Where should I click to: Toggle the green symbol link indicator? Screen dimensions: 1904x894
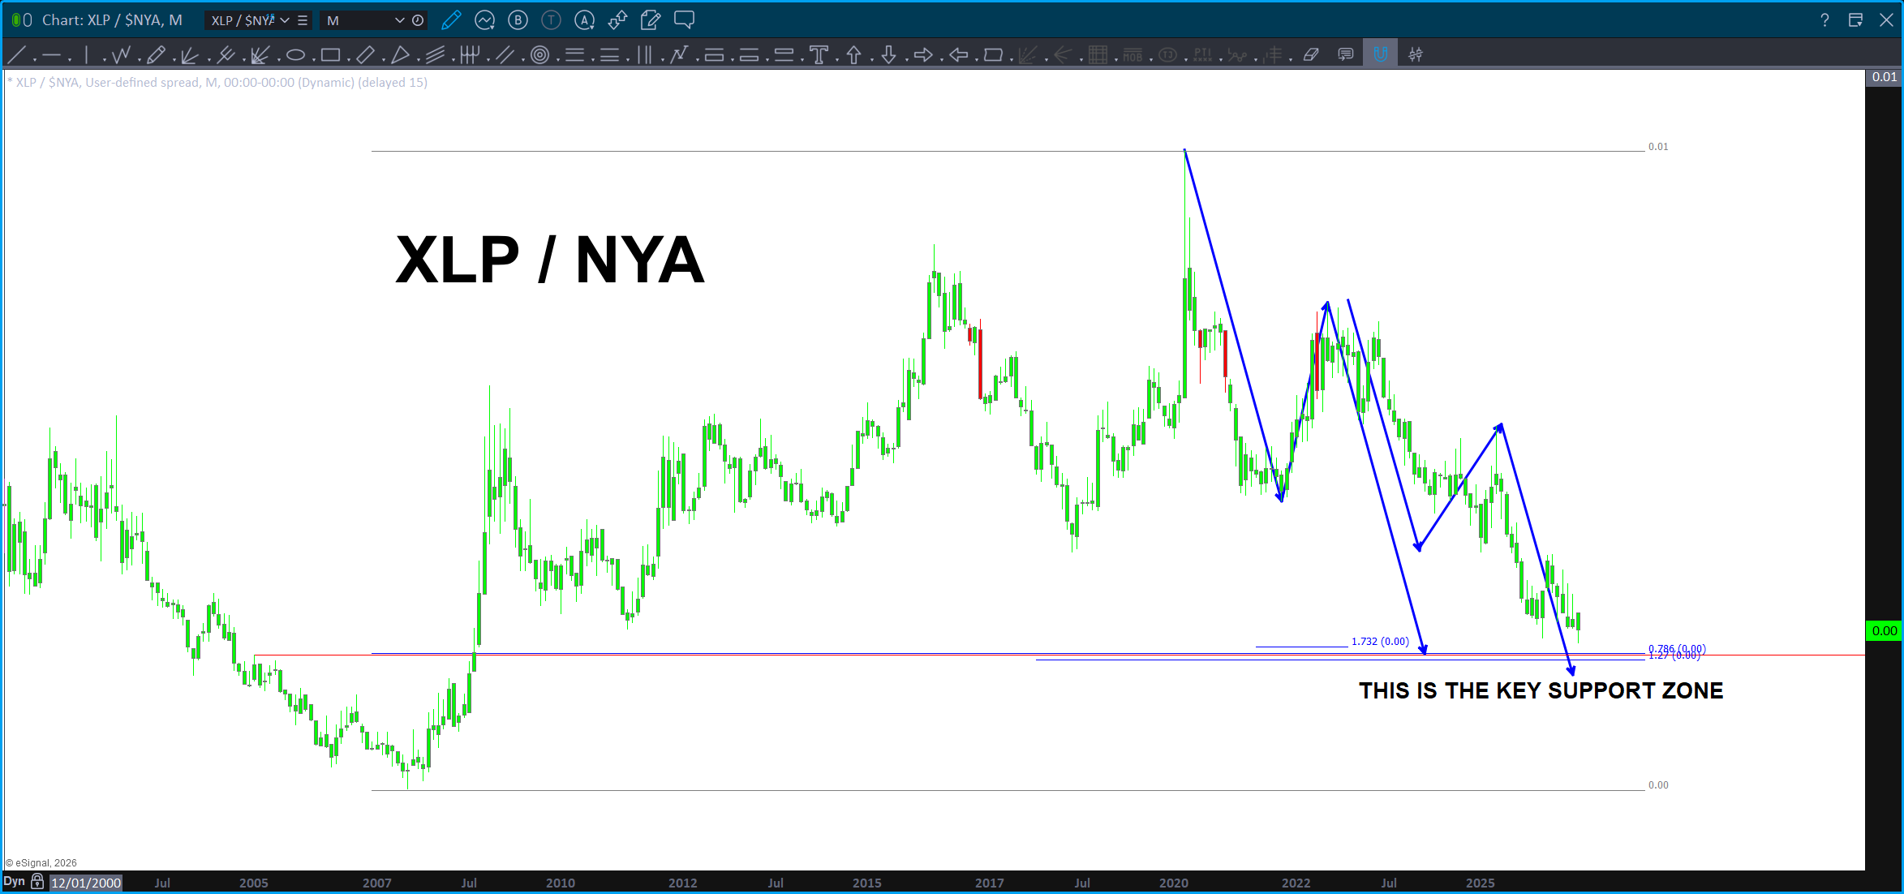15,20
